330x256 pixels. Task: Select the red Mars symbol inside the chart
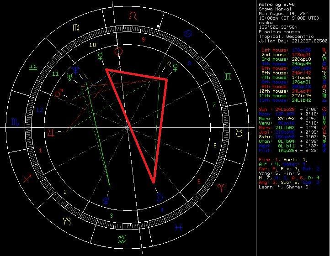pyautogui.click(x=59, y=93)
